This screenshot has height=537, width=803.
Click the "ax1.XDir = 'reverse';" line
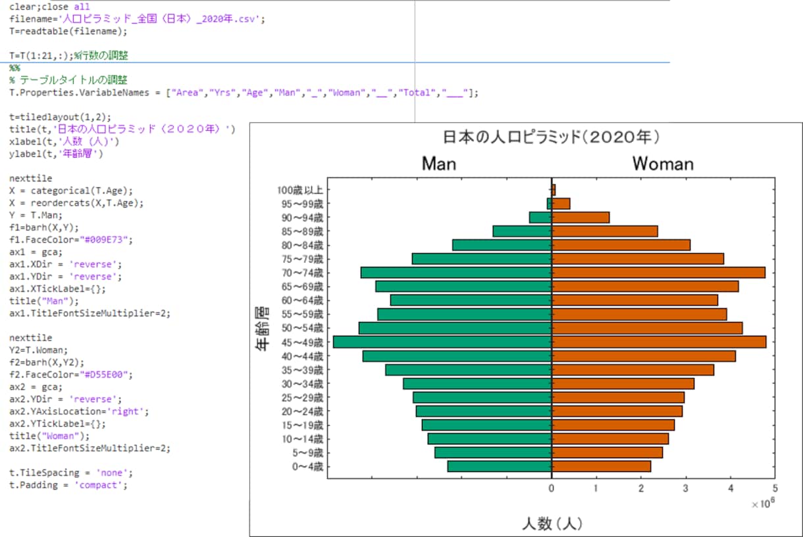pos(66,264)
